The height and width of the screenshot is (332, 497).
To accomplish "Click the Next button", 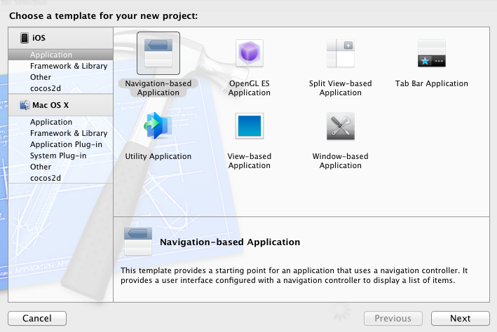I will 461,318.
